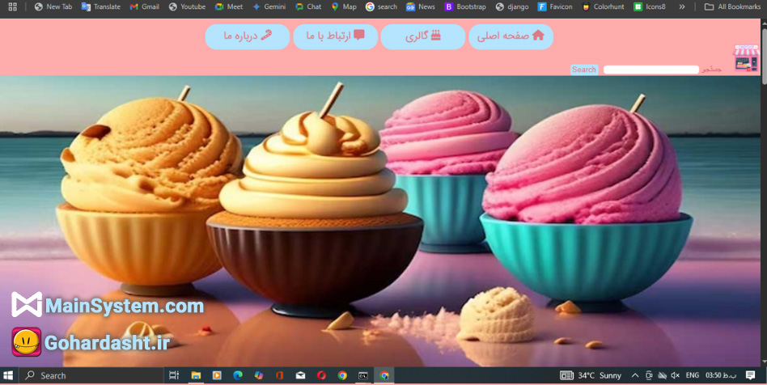Screen dimensions: 767x385
Task: Open the ارتباط با ما contact page
Action: (335, 36)
